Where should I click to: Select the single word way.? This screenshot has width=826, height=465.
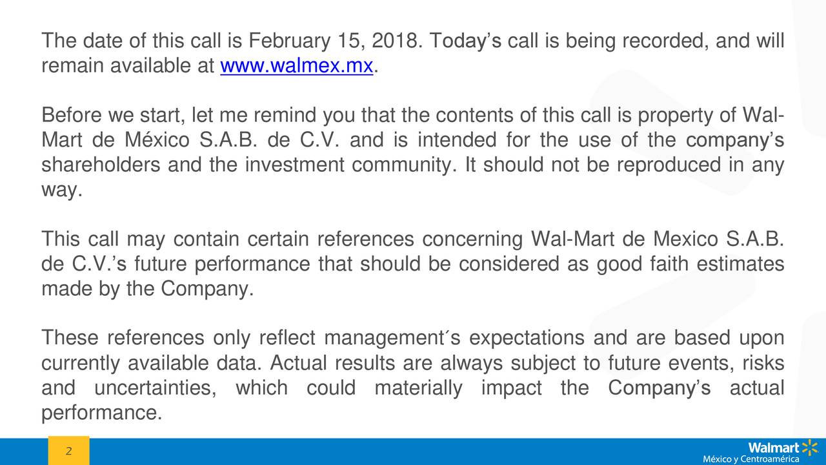pos(62,191)
